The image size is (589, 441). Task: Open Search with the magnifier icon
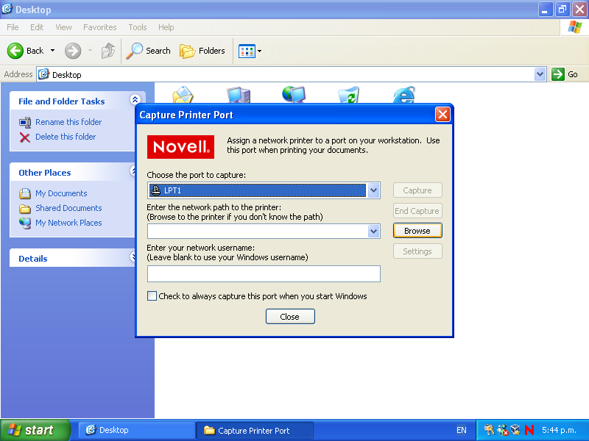134,51
